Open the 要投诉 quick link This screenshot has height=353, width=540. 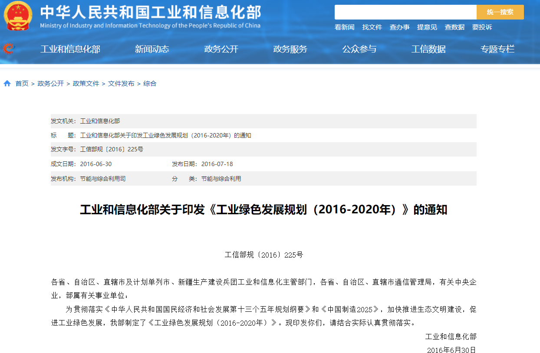pyautogui.click(x=482, y=27)
